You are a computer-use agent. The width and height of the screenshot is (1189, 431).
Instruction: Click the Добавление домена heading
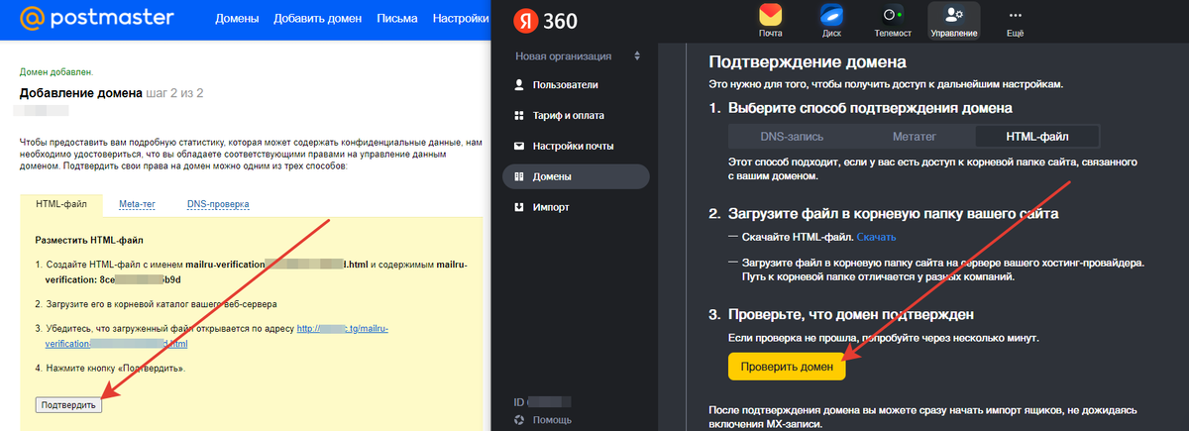81,92
